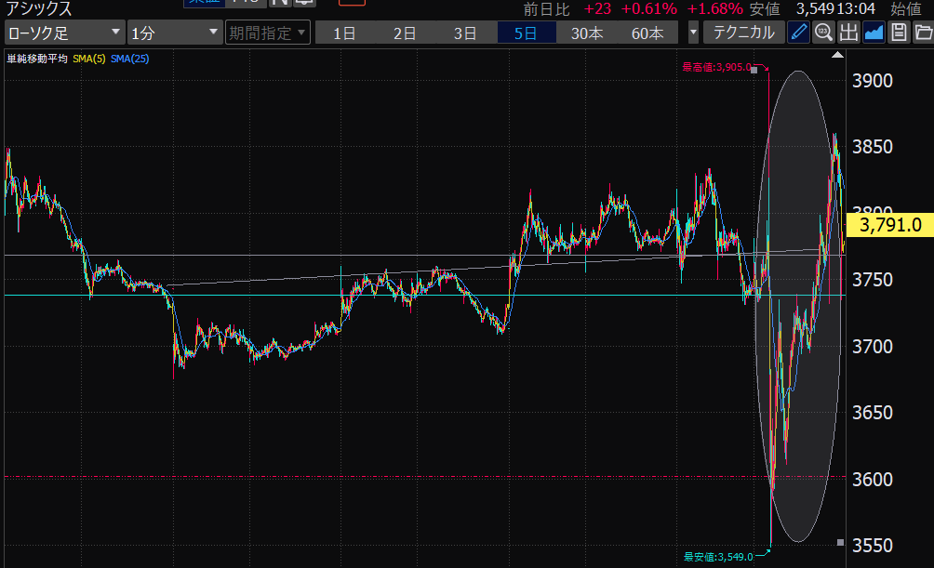Open the arrow dropdown beside 60本

(693, 33)
